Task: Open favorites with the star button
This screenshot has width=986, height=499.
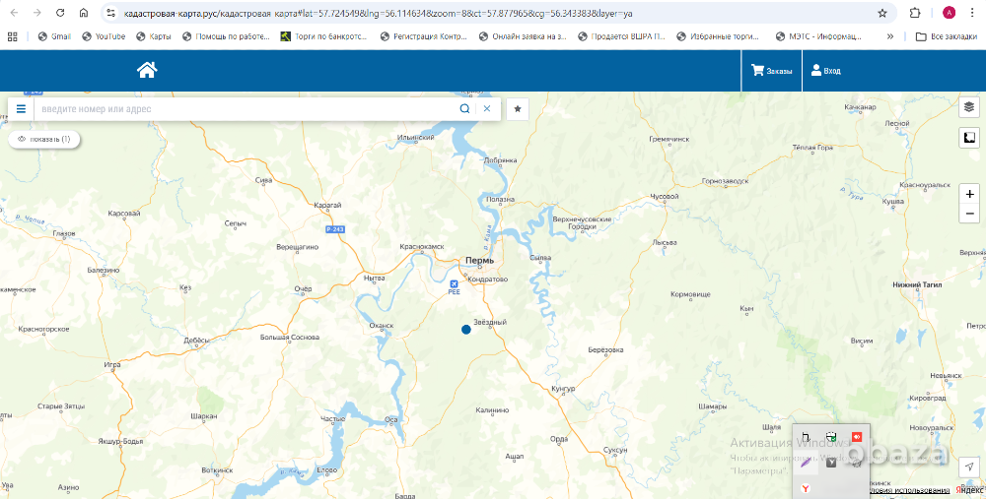Action: point(518,108)
